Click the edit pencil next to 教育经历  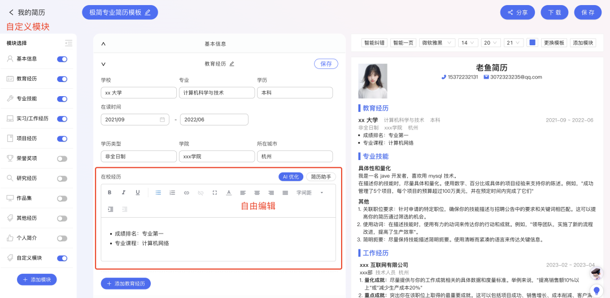tap(232, 64)
